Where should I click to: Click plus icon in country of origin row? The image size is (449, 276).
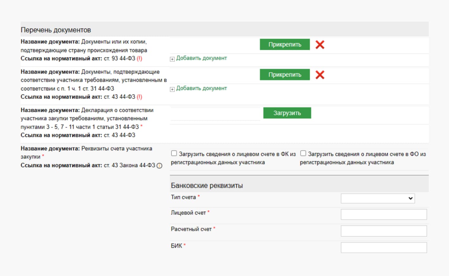172,59
